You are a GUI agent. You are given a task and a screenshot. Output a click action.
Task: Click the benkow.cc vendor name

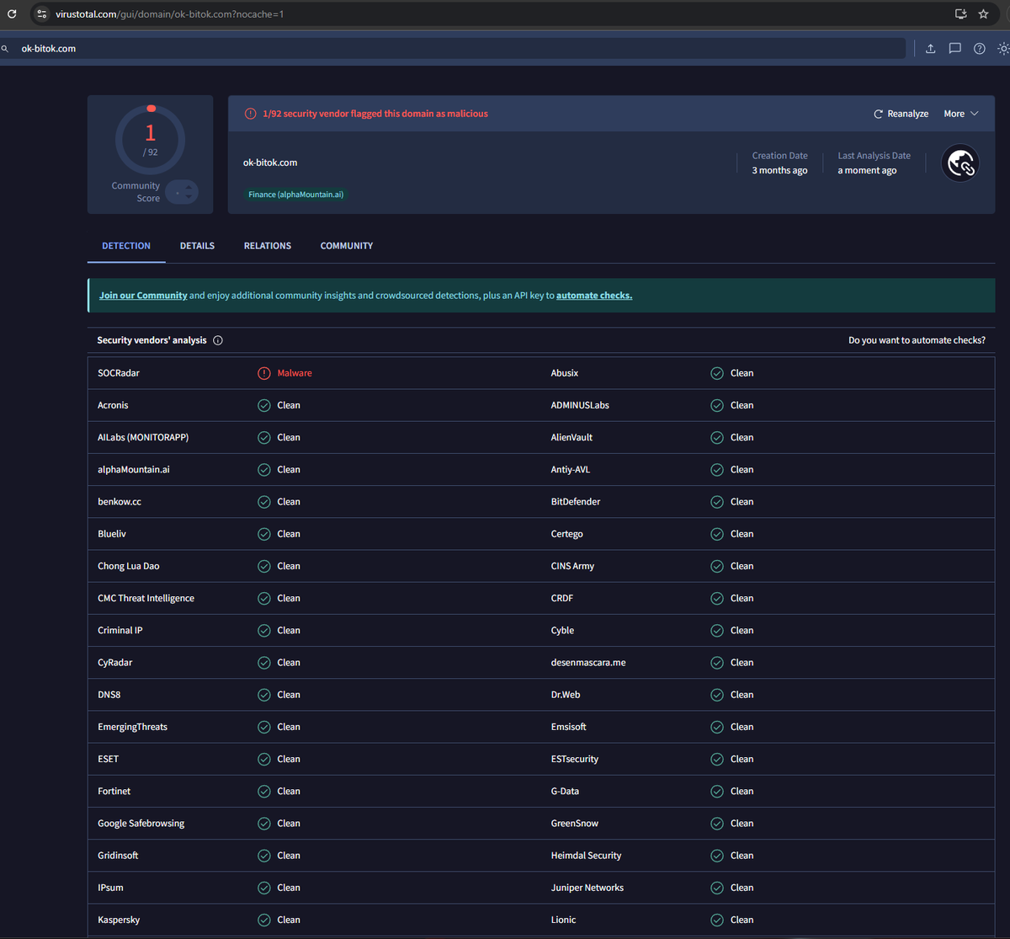120,502
